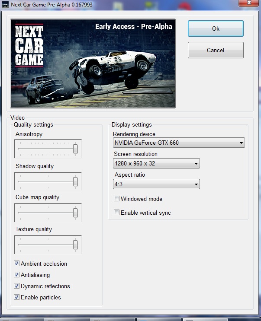Click the Rendering device label
261x321 pixels.
(134, 134)
